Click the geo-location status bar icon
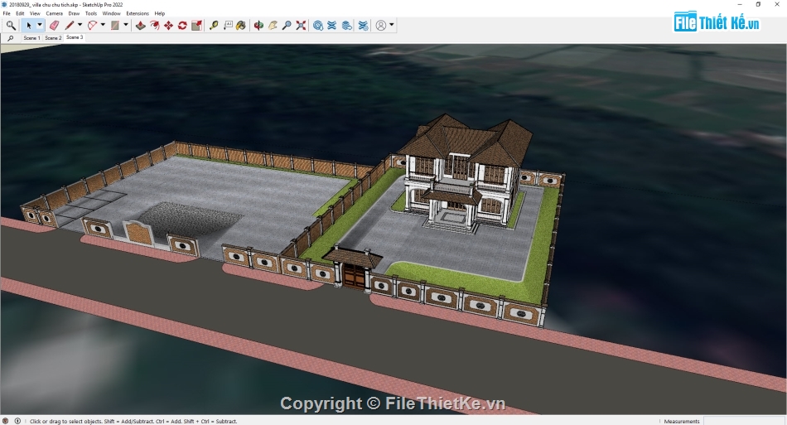Screen dimensions: 787x425 (6, 421)
